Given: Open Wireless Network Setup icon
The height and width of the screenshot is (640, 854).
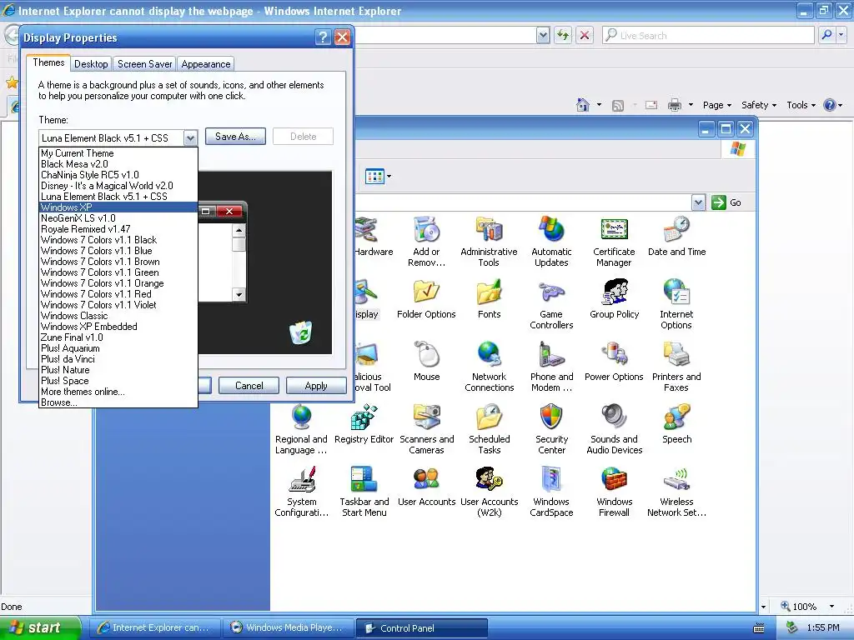Looking at the screenshot, I should (x=676, y=492).
